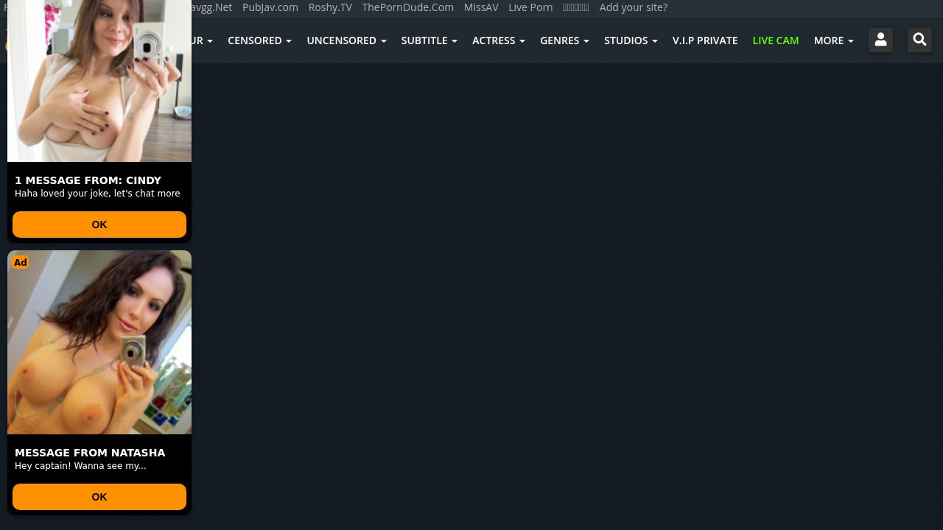
Task: Follow the Roshy.TV link
Action: point(330,7)
